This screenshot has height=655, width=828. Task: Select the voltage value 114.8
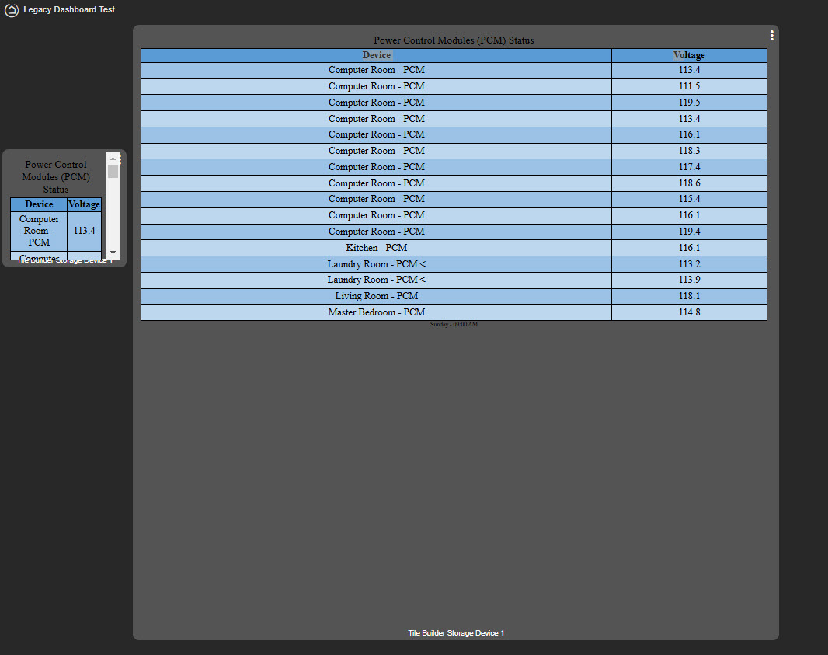tap(689, 312)
